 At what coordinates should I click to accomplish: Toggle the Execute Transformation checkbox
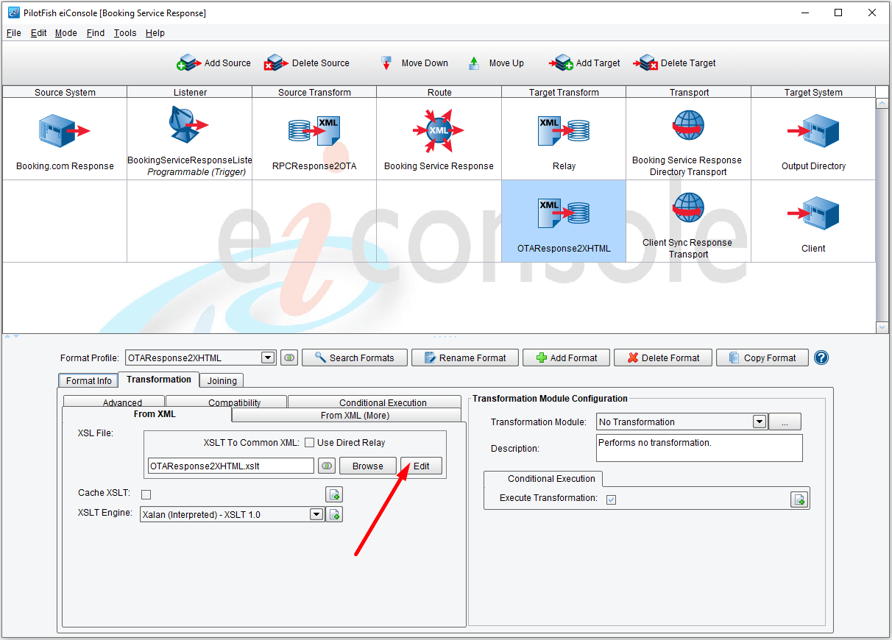click(x=611, y=499)
